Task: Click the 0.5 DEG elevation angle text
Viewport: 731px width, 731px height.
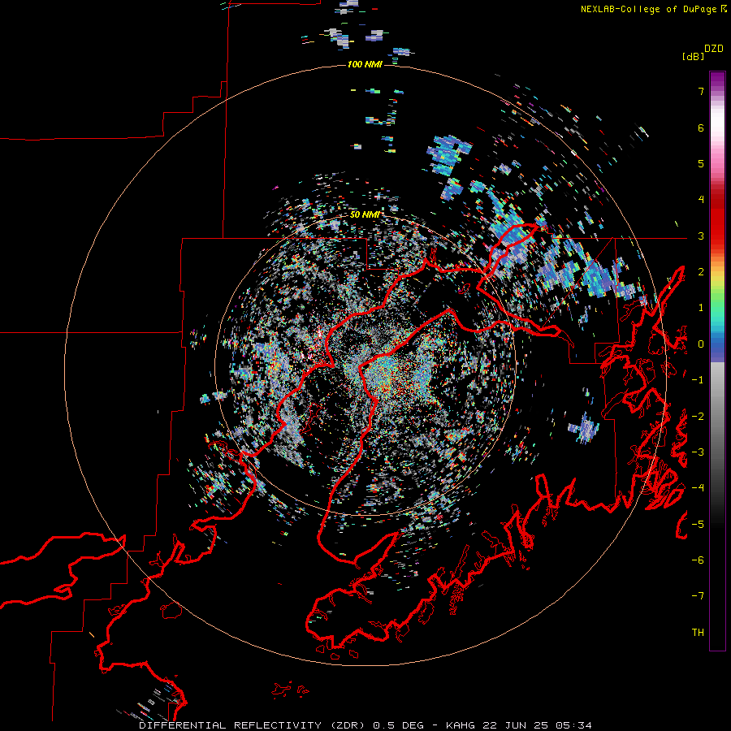Action: click(x=398, y=725)
